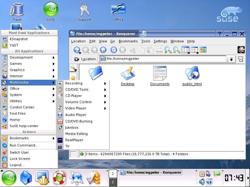This screenshot has height=187, width=250.
Task: Select Audio Player from Multimedia menu
Action: [83, 115]
